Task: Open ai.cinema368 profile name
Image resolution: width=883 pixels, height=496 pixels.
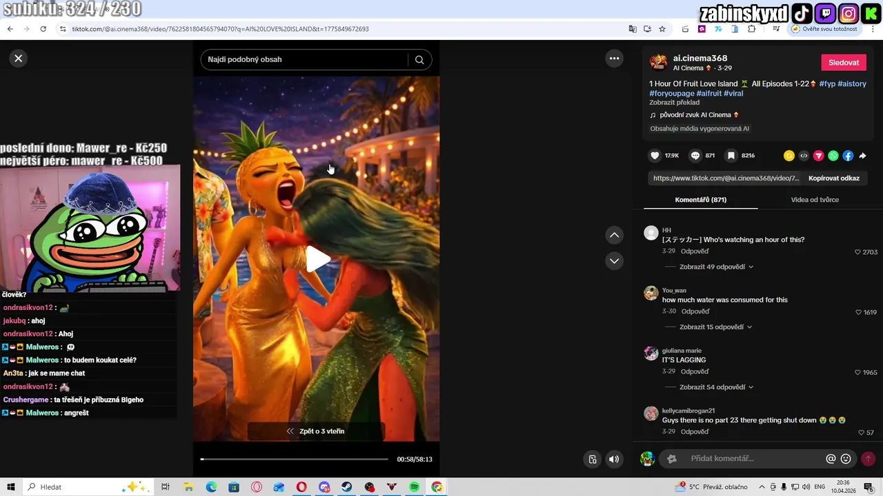Action: click(x=700, y=59)
